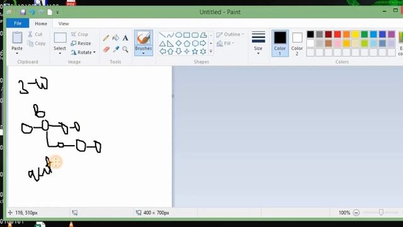Open the Paste dropdown arrow
The height and width of the screenshot is (227, 403).
coord(17,54)
